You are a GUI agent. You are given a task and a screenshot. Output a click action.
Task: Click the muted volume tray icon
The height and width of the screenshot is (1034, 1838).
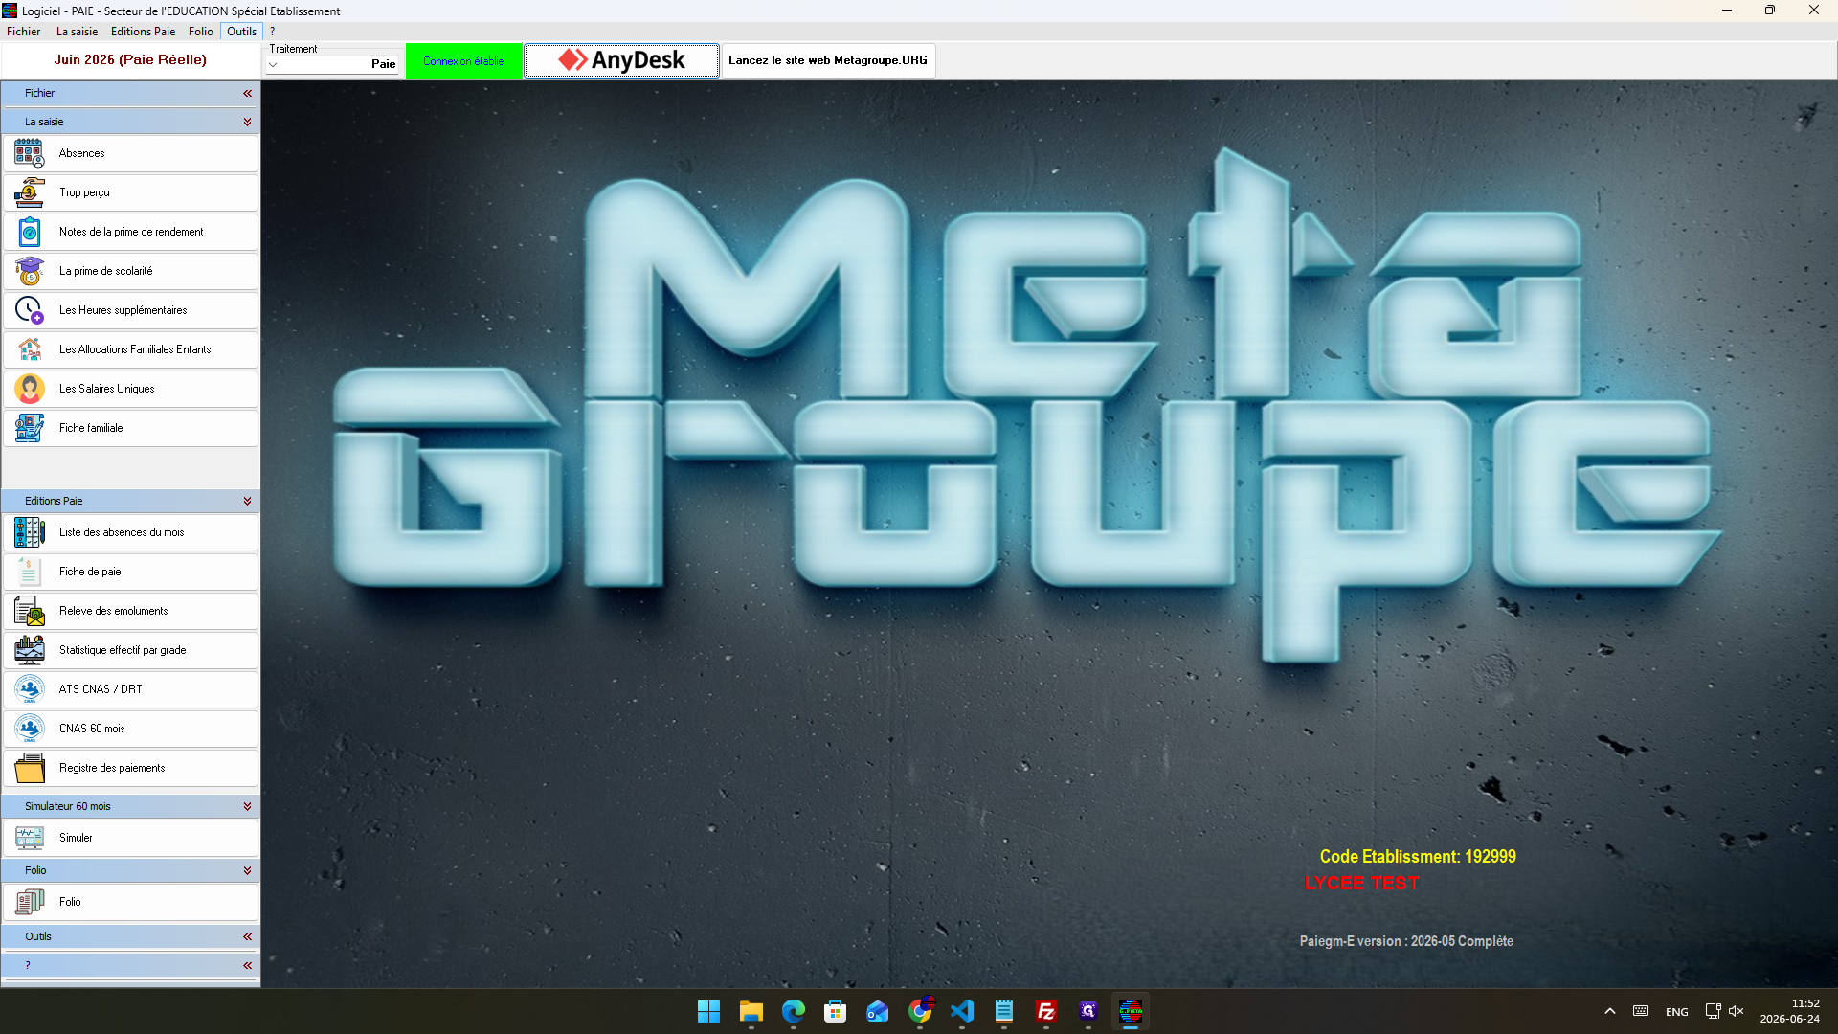coord(1737,1011)
